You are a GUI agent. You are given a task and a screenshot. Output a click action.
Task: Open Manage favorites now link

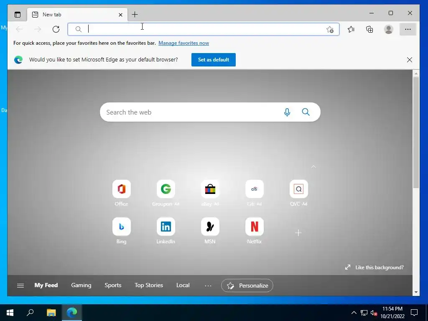pos(184,43)
